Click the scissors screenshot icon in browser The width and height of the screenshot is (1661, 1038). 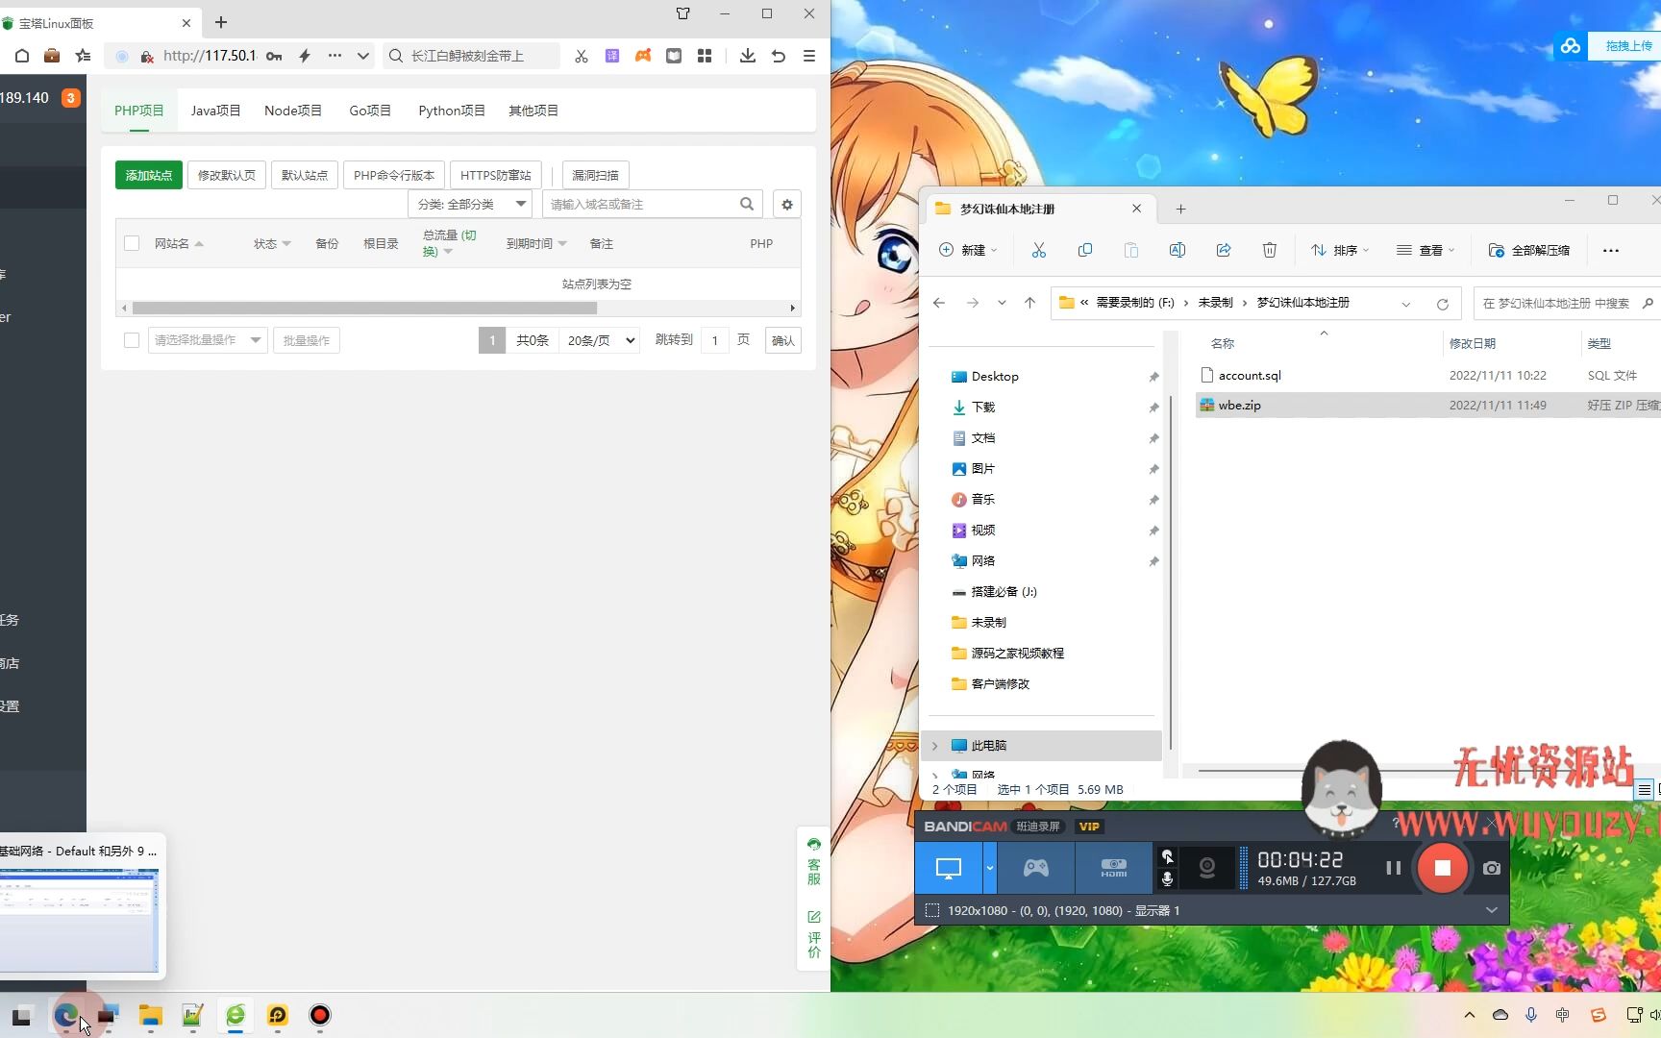[x=582, y=56]
